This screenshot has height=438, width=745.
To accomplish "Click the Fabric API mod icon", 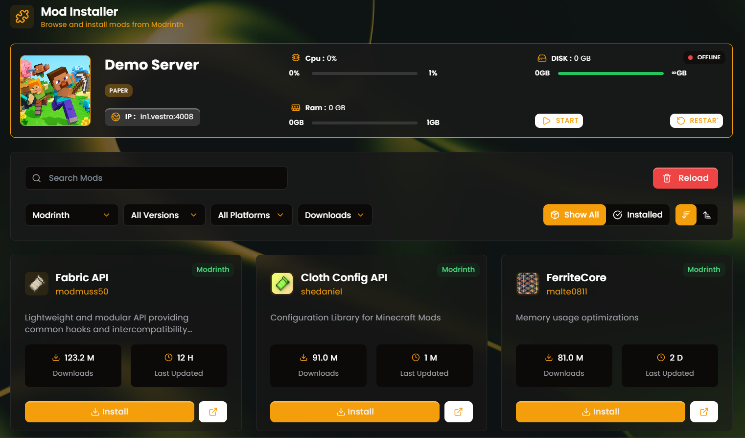I will pyautogui.click(x=37, y=283).
